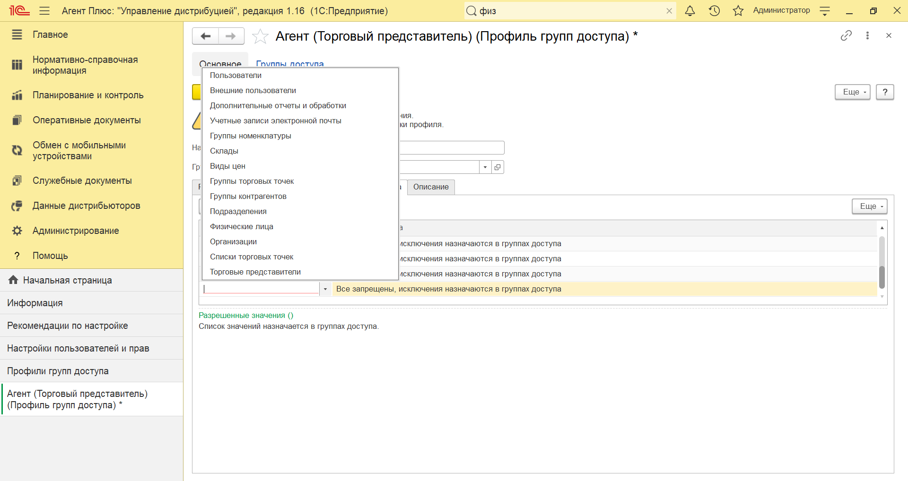
Task: Expand the access kind dropdown arrow
Action: [x=325, y=289]
